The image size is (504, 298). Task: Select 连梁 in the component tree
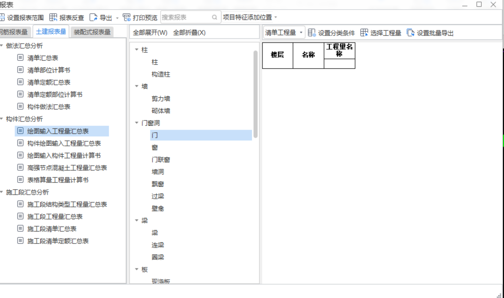point(158,245)
